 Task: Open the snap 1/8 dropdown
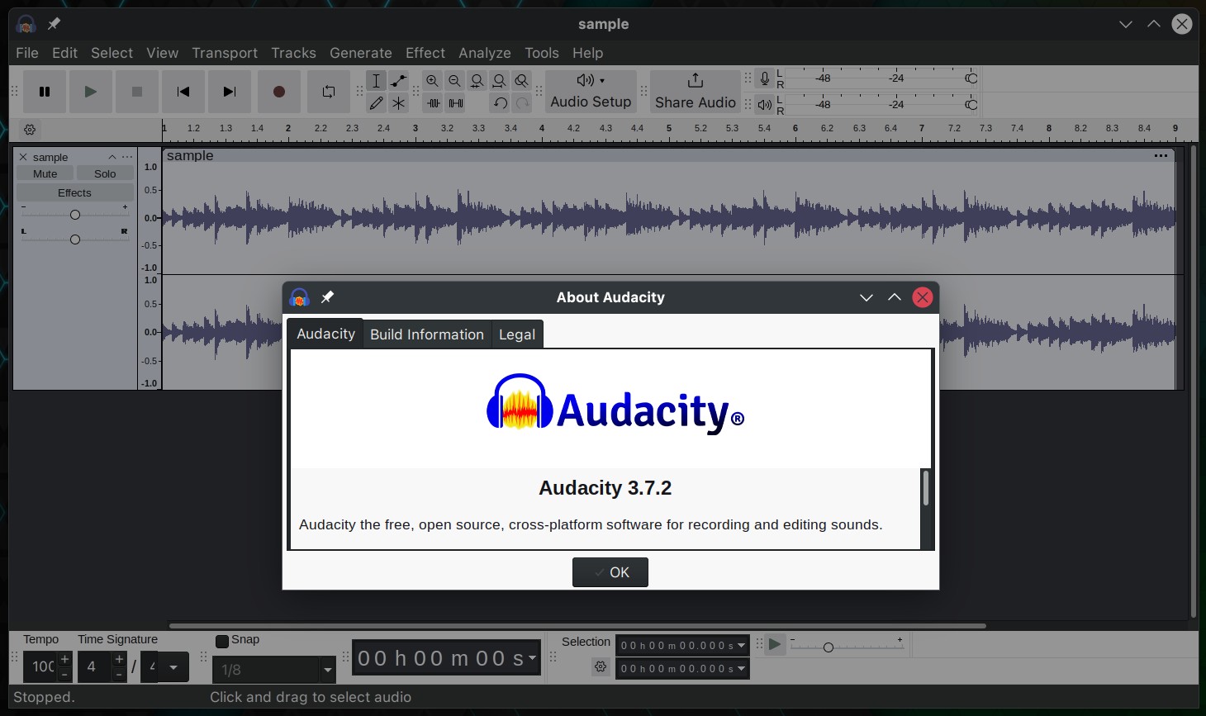tap(328, 670)
